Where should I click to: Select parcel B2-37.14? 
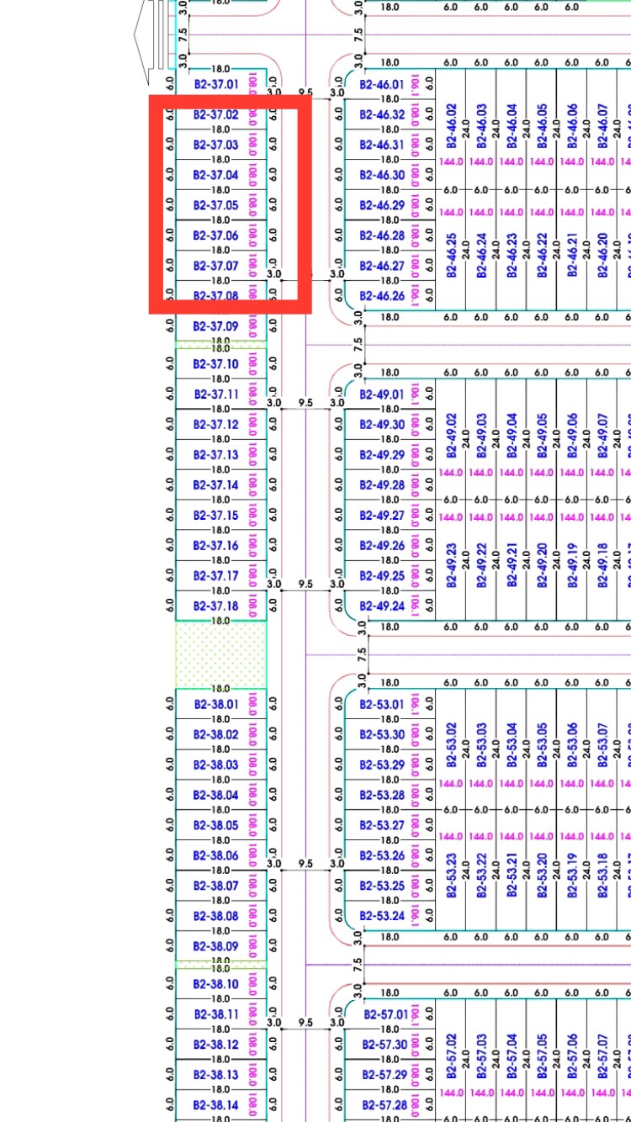216,485
